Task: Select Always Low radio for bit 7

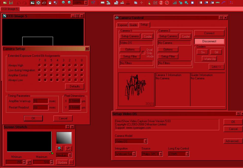Action: [40, 80]
